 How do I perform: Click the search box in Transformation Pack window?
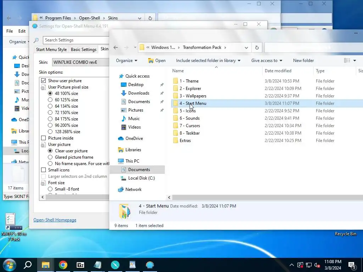[314, 48]
